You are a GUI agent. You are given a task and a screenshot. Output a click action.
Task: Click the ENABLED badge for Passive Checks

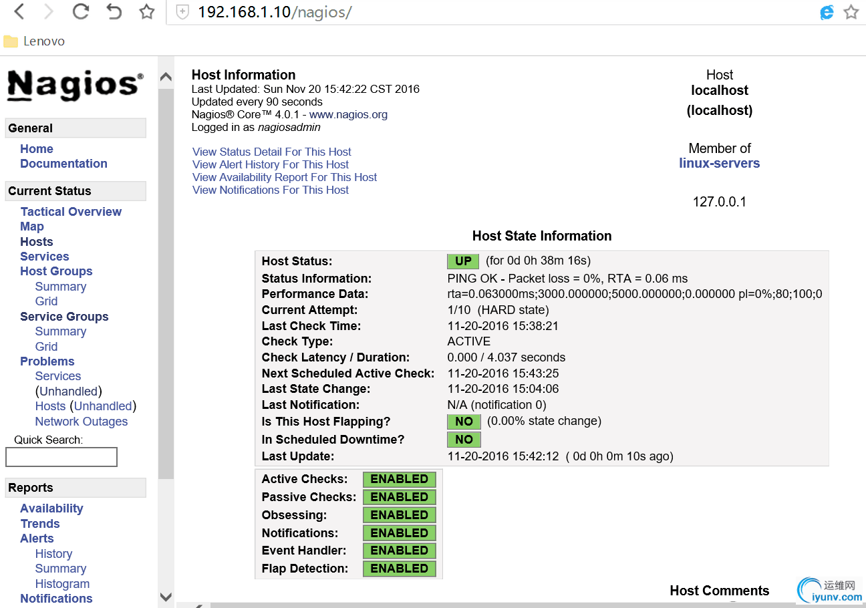(400, 497)
